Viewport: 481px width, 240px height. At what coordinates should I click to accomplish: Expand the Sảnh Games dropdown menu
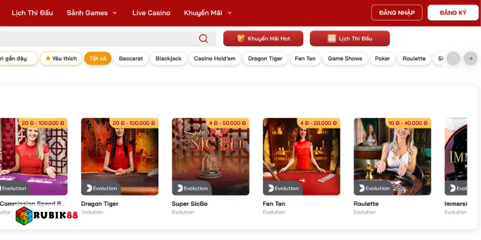[x=92, y=13]
